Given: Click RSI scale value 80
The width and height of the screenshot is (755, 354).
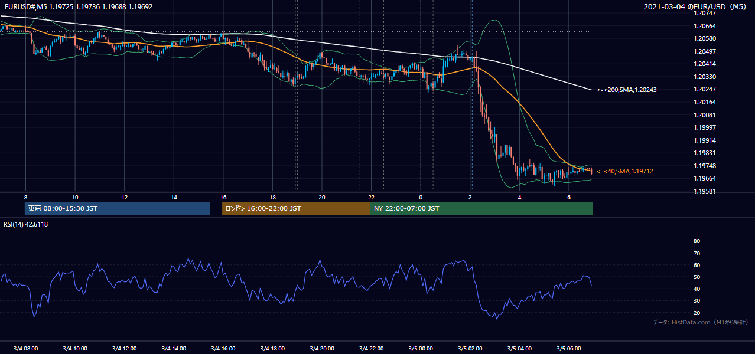Looking at the screenshot, I should pyautogui.click(x=697, y=241).
